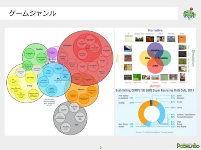Click the vertical yellow Other heading
This screenshot has width=201, height=150.
coord(117,58)
